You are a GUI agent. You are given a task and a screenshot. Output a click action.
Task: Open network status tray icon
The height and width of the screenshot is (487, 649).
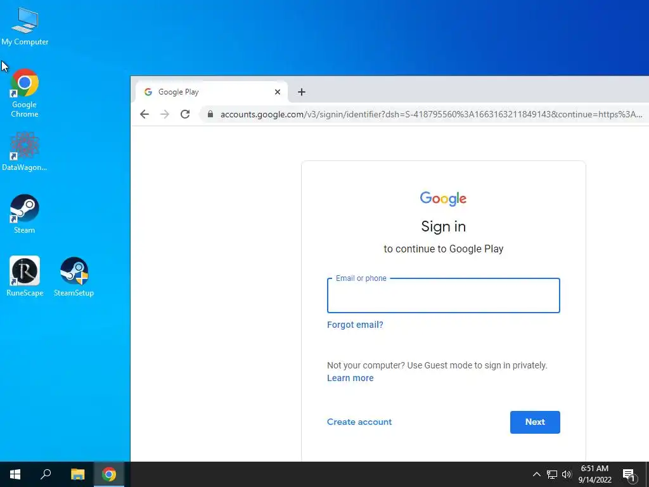pyautogui.click(x=552, y=474)
